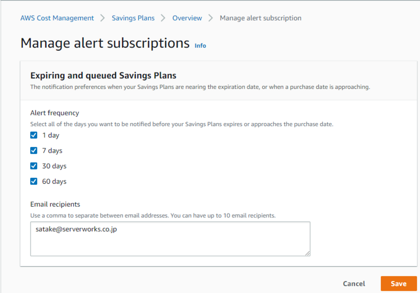Image resolution: width=420 pixels, height=293 pixels.
Task: Click chevron after AWS Cost Management
Action: [x=103, y=18]
